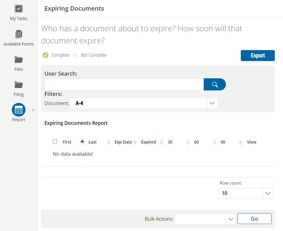
Task: Click the green Complete checkmark icon
Action: (x=46, y=55)
